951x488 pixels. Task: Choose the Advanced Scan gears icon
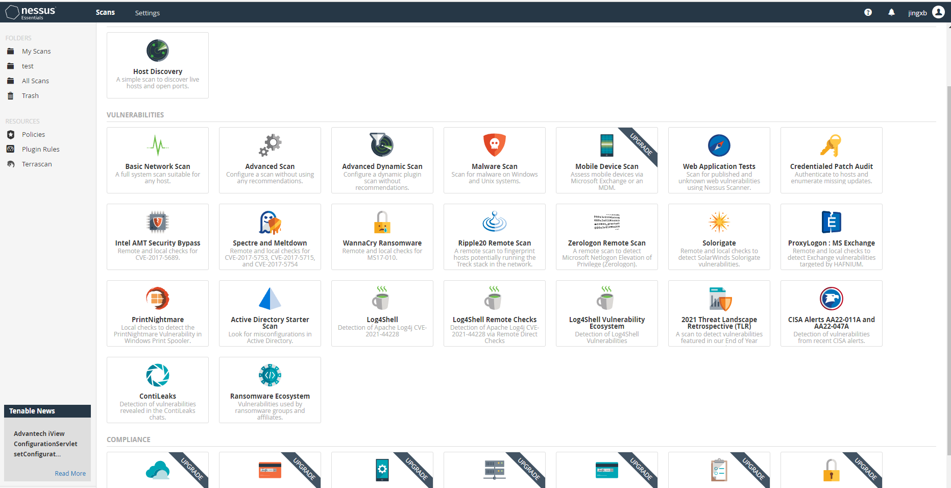click(x=270, y=145)
